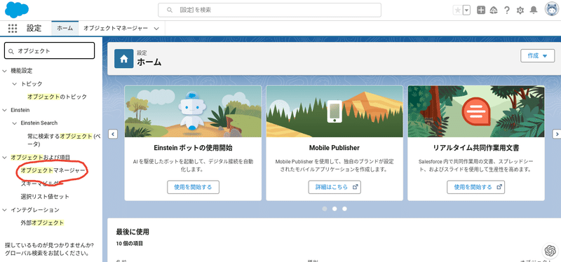Click the carousel next arrow
Viewport: 561px width, 262px height.
[x=557, y=134]
